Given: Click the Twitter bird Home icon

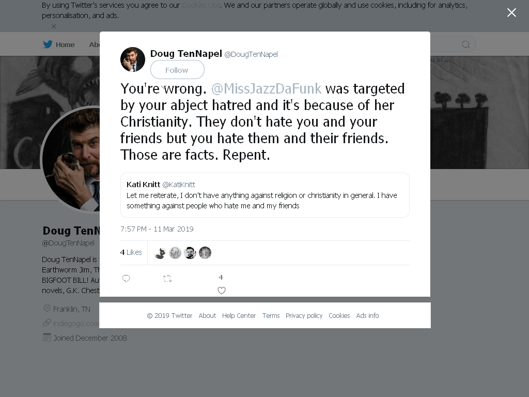Looking at the screenshot, I should point(48,44).
